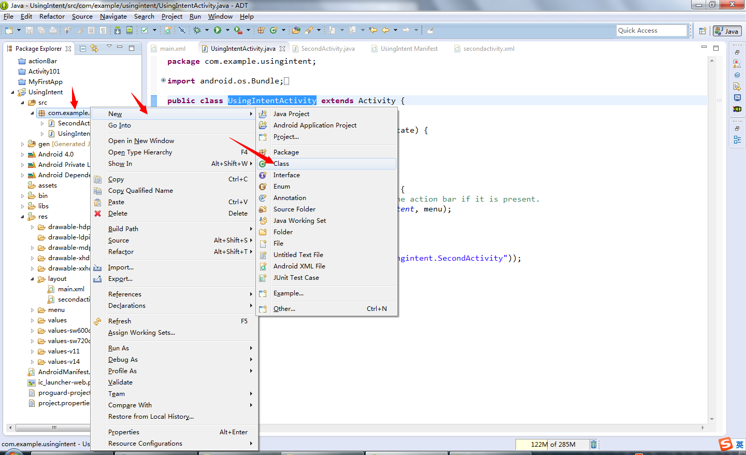Toggle Block Selection Mode icon
Screen dimensions: 746x455
pyautogui.click(x=91, y=30)
